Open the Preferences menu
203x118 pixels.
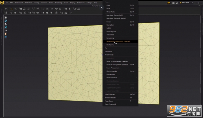(80, 3)
